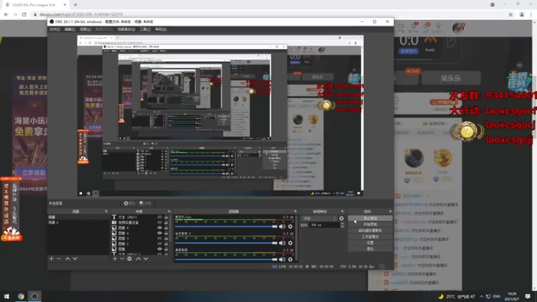Remove the selected scene with the minus icon

coord(58,259)
